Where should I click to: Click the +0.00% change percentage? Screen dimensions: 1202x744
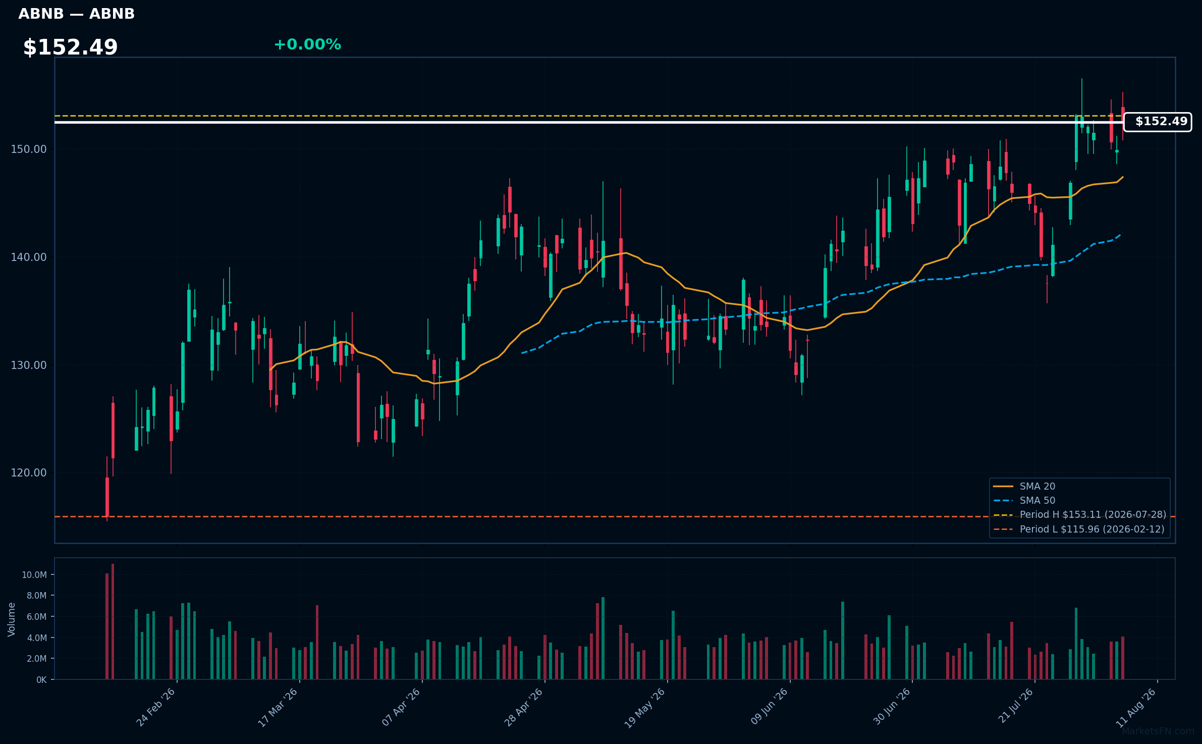pyautogui.click(x=307, y=45)
